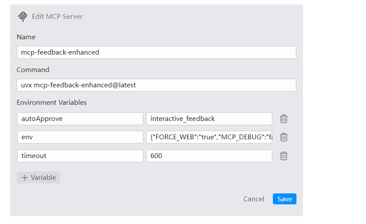366x224 pixels.
Task: Delete the autoApprove environment variable
Action: pos(284,119)
